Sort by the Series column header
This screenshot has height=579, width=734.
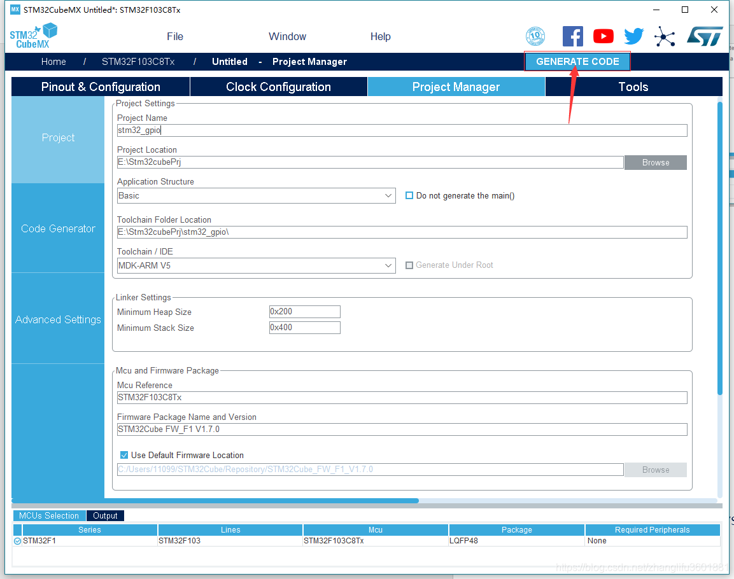89,530
